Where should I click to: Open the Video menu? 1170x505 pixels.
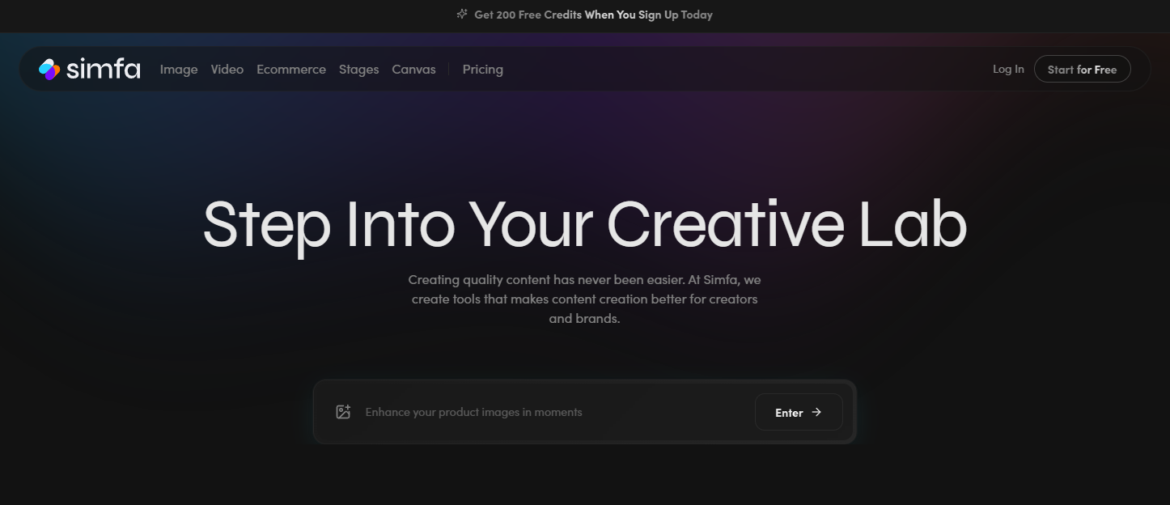(x=227, y=70)
